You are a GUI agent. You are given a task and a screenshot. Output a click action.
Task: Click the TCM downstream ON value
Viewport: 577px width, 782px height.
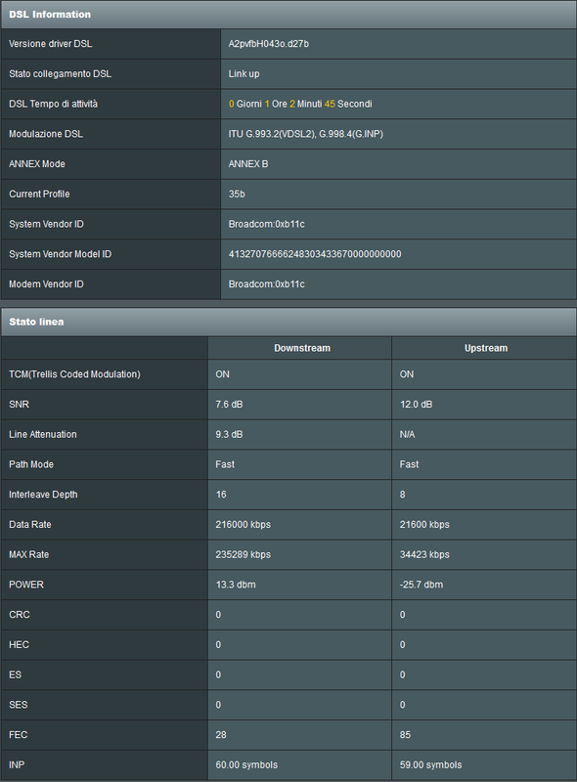coord(223,374)
